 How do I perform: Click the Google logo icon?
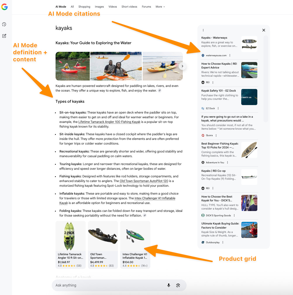tap(4, 7)
